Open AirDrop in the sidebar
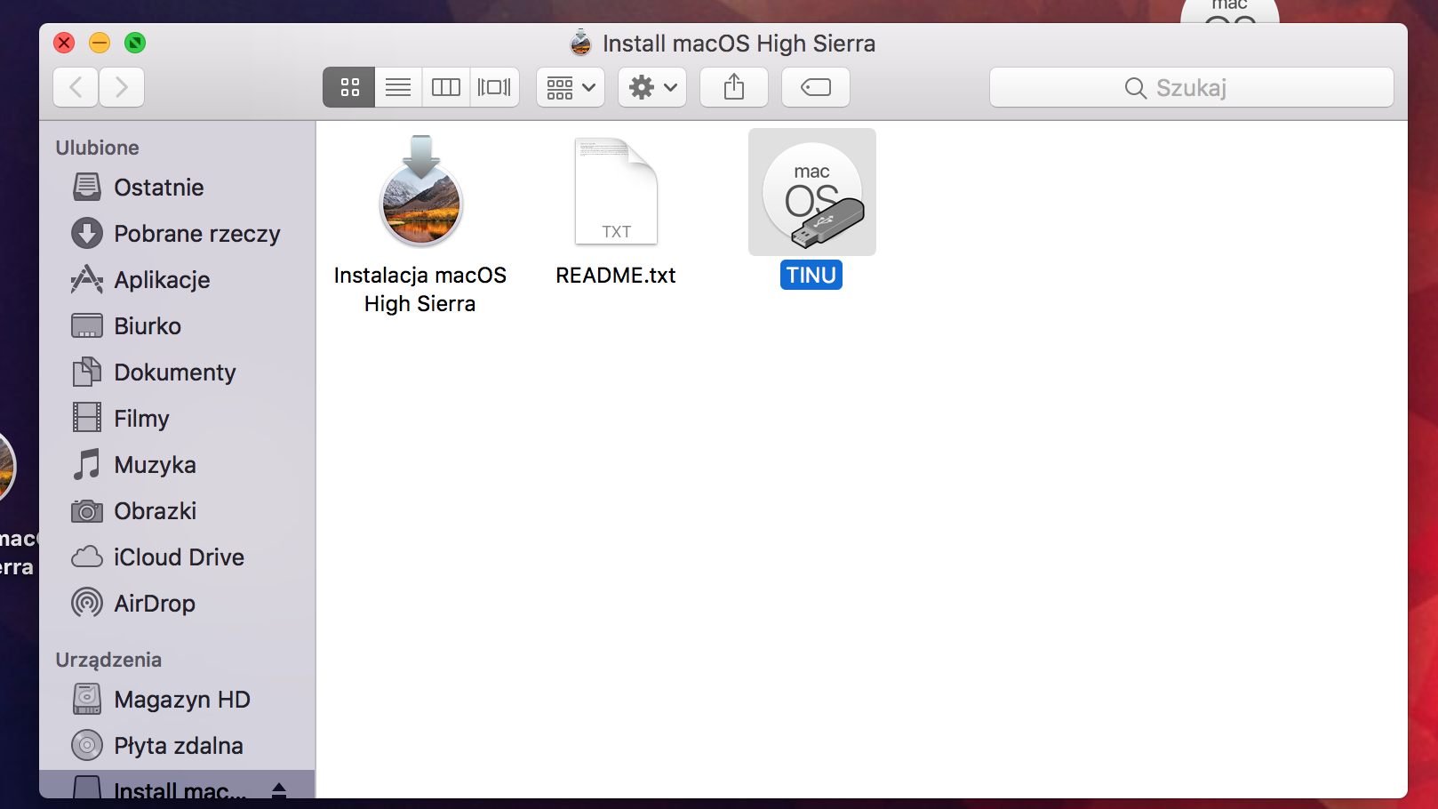The image size is (1438, 809). [x=177, y=604]
